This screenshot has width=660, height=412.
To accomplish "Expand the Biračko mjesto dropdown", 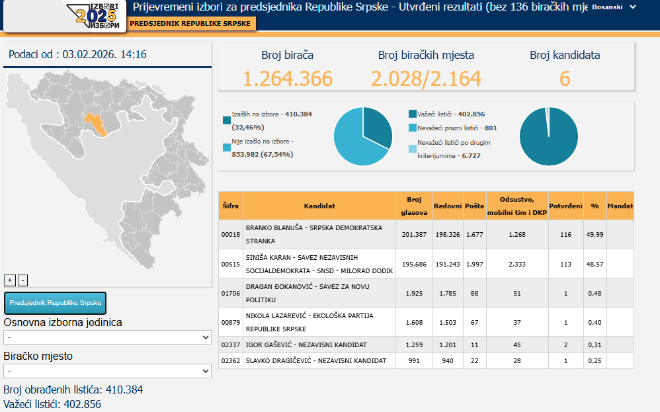I will 107,371.
